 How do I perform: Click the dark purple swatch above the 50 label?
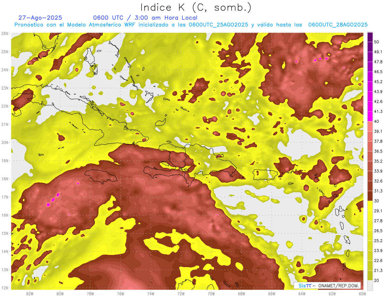point(370,37)
